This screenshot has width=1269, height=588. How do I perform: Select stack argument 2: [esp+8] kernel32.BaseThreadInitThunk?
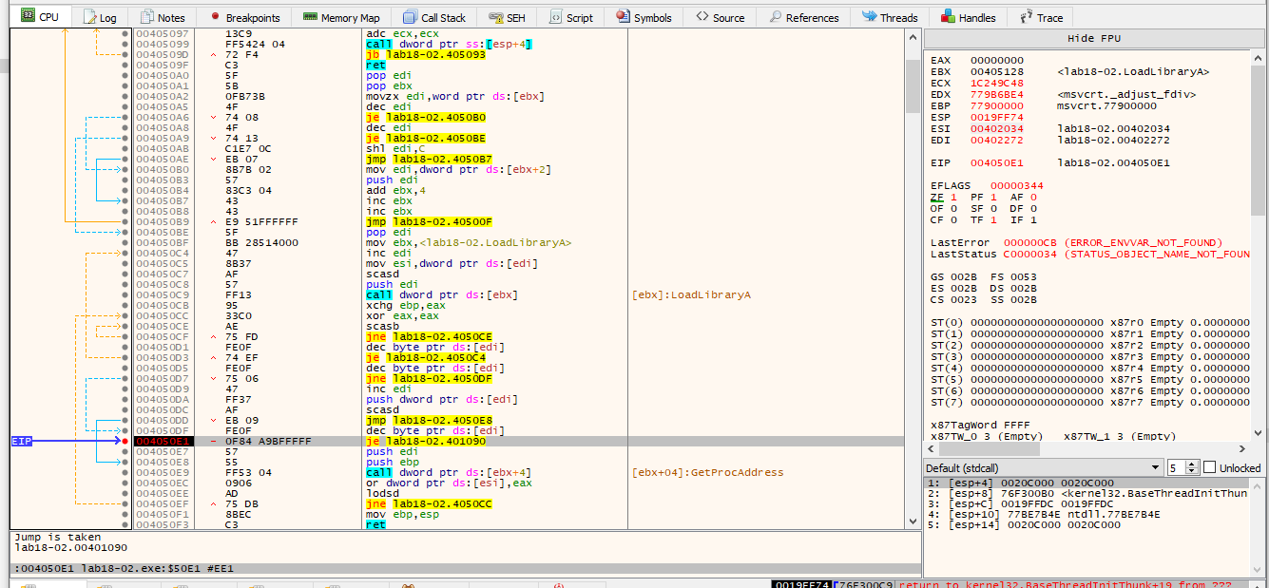coord(1086,493)
